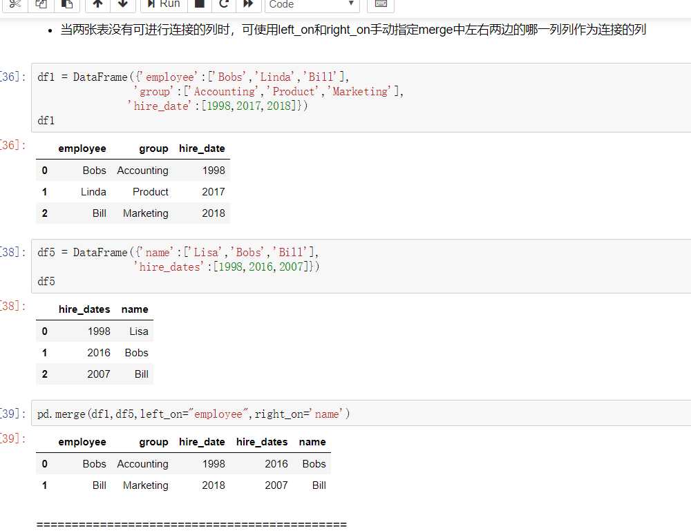Run the selected cell
691x531 pixels.
[x=164, y=4]
